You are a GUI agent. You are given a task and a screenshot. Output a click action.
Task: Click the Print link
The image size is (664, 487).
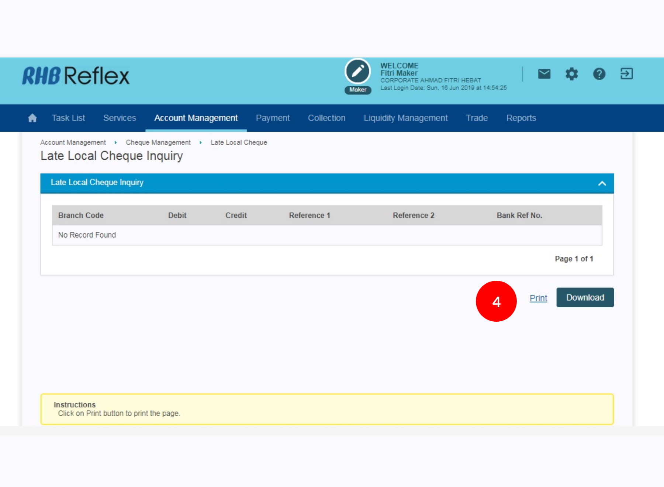click(538, 298)
